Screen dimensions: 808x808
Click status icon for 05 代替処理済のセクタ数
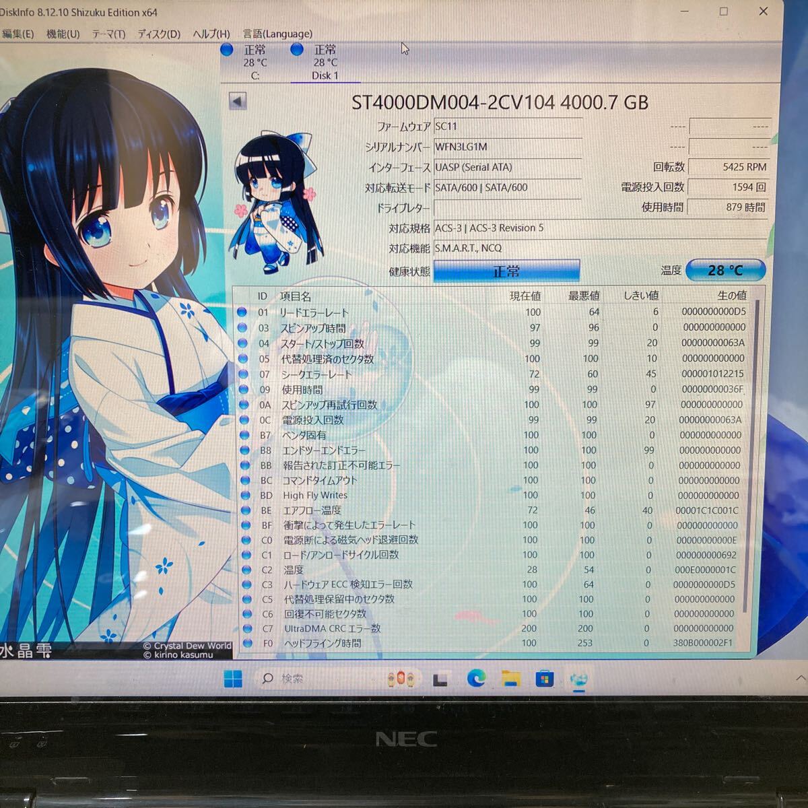tap(243, 359)
